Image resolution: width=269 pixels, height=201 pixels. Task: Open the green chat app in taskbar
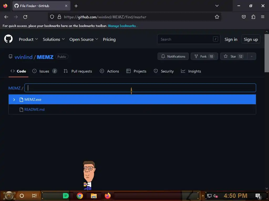[66, 196]
